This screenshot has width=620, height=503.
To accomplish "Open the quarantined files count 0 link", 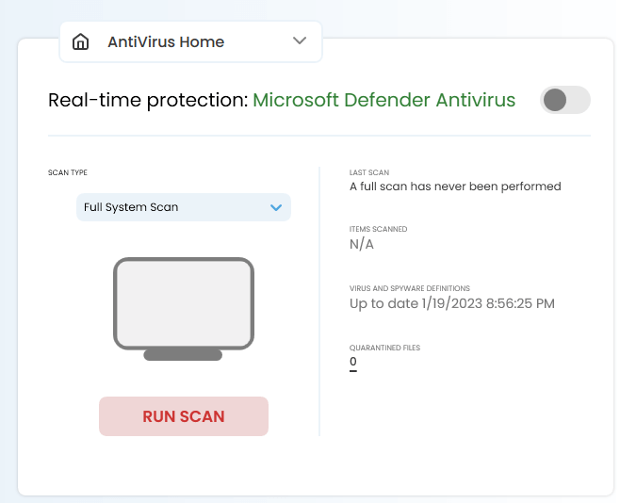I will (x=353, y=362).
